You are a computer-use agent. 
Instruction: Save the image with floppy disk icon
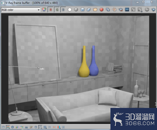pyautogui.click(x=83, y=10)
